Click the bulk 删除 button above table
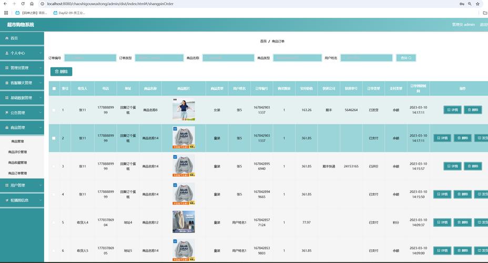The width and height of the screenshot is (488, 263). point(61,72)
